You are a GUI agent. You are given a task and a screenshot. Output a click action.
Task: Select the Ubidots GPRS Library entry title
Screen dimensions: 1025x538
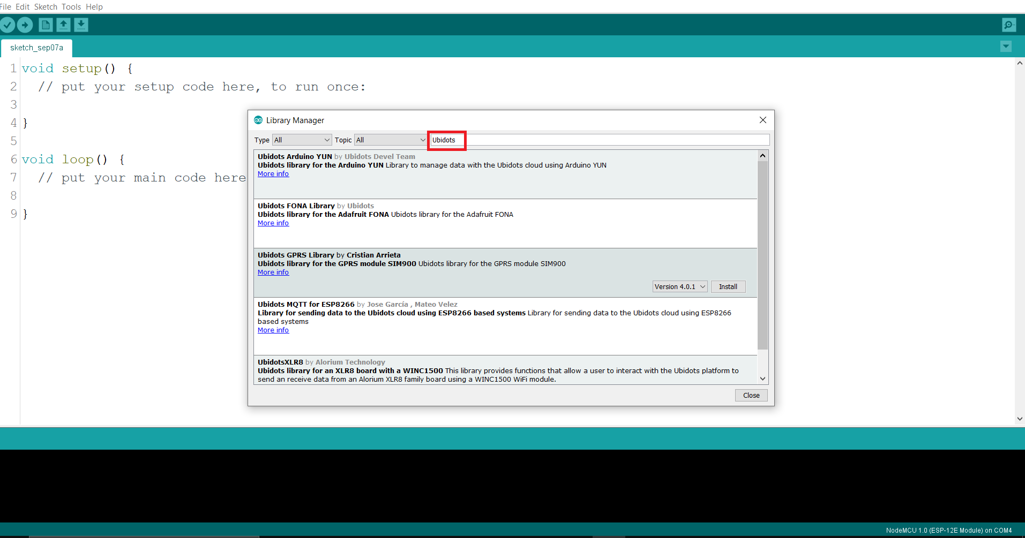296,255
